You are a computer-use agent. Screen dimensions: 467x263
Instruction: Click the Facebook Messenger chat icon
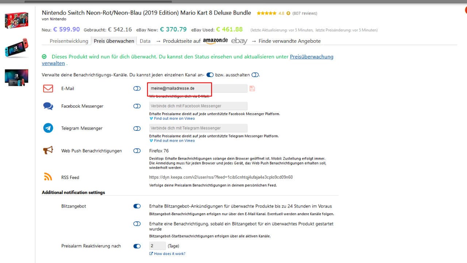(x=48, y=106)
